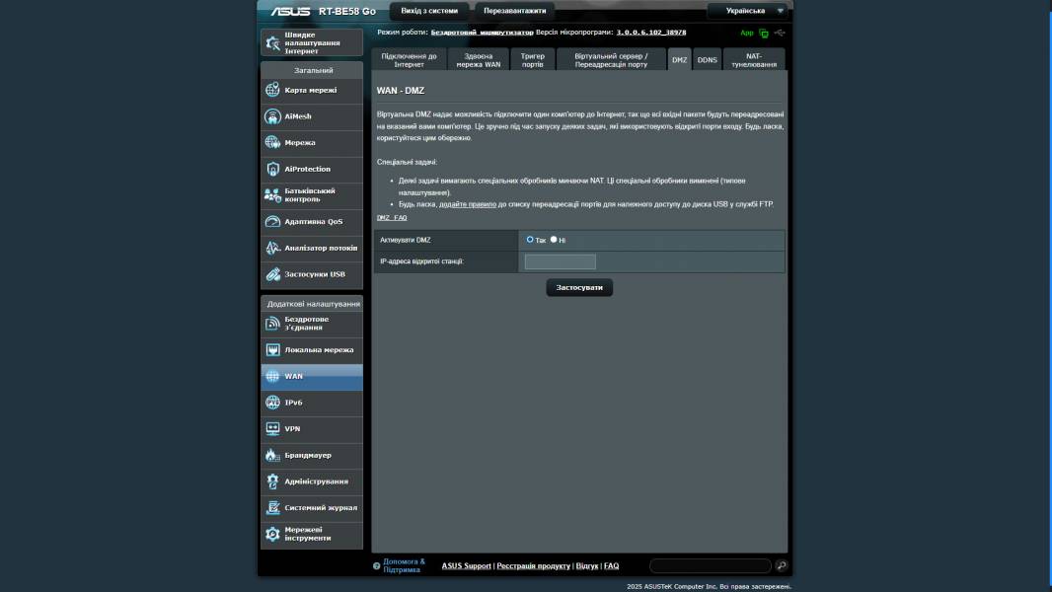Click the VPN sidebar icon

(273, 429)
